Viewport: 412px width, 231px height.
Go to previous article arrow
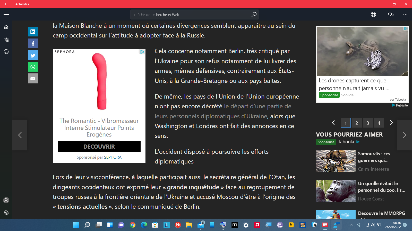coord(20,135)
